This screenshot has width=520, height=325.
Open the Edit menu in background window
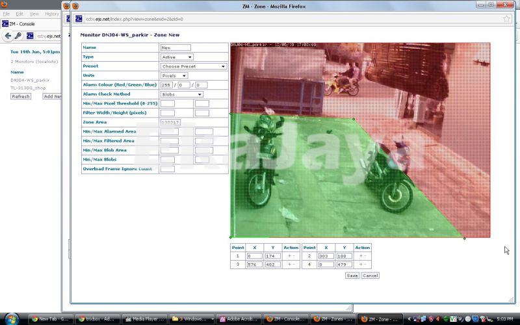coord(19,14)
